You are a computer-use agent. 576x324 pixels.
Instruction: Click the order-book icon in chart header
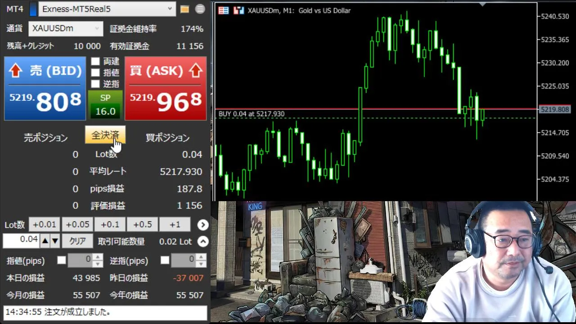(x=223, y=10)
